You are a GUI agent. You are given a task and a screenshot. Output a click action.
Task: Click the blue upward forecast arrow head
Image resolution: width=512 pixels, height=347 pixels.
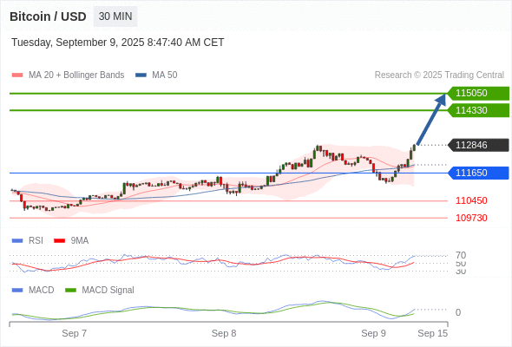click(x=441, y=100)
